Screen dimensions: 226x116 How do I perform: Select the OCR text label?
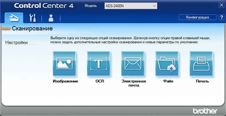pyautogui.click(x=100, y=81)
